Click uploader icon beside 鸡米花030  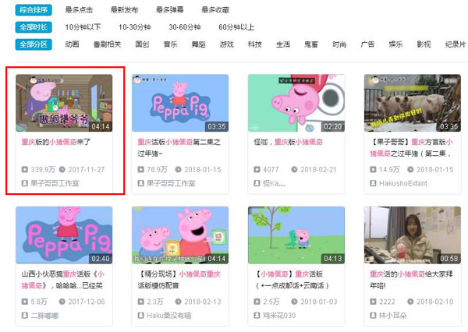257,315
